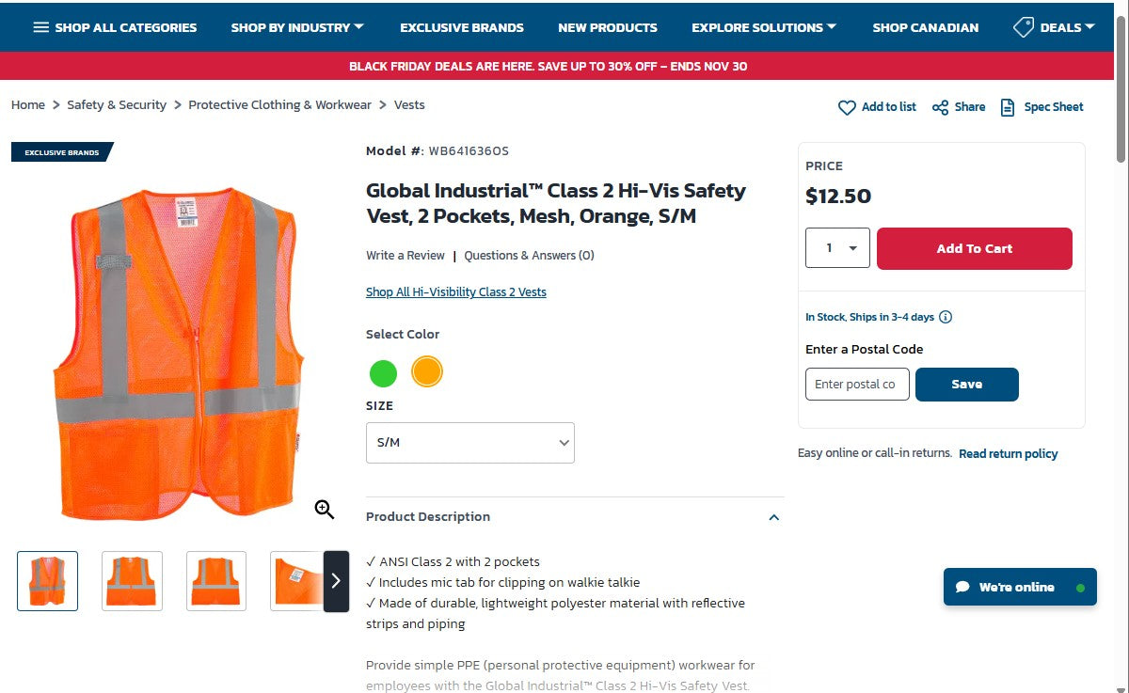Screen dimensions: 1129x693
Task: Open the Shop All Categories hamburger menu
Action: (x=40, y=27)
